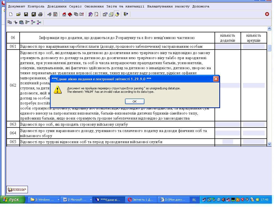The image size is (274, 207).
Task: Click the vertical scrollbar thumb
Action: click(269, 48)
